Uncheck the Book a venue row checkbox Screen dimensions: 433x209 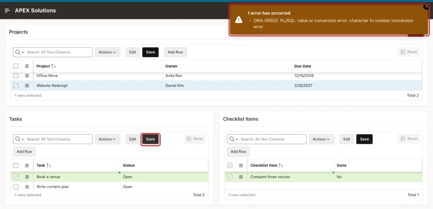pos(16,177)
